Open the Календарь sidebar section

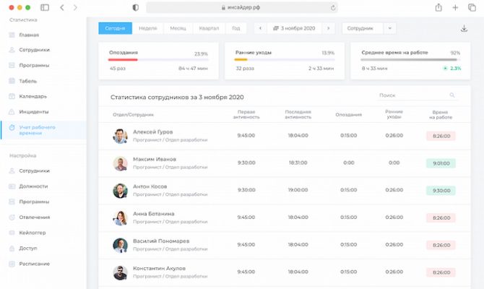[x=33, y=96]
